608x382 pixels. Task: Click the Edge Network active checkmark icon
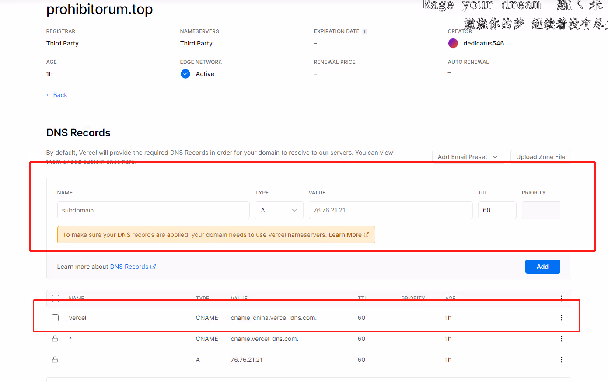(x=185, y=74)
